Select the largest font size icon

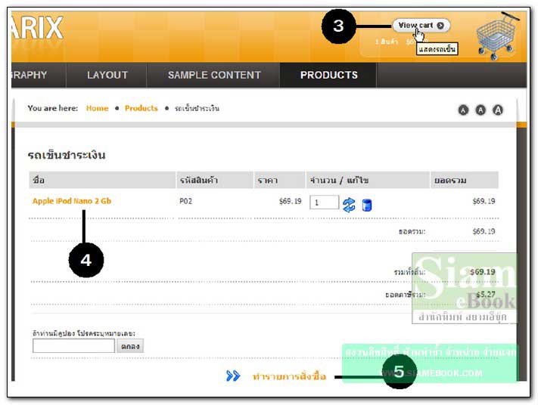tap(498, 110)
